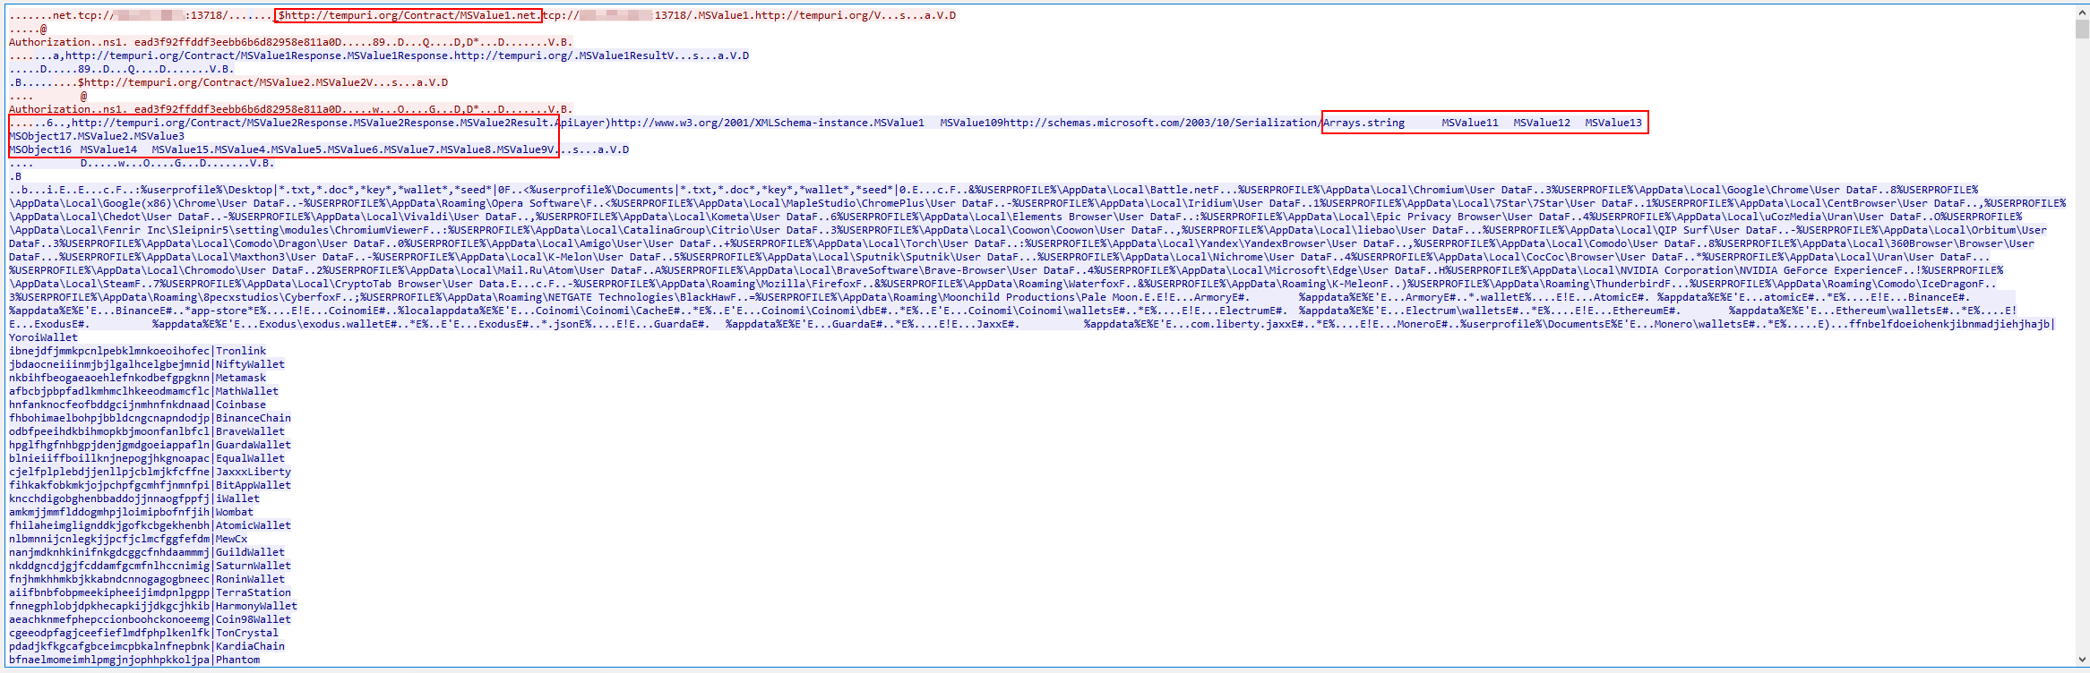The image size is (2090, 673).
Task: Click the text 'BraveWallet'
Action: pos(250,431)
